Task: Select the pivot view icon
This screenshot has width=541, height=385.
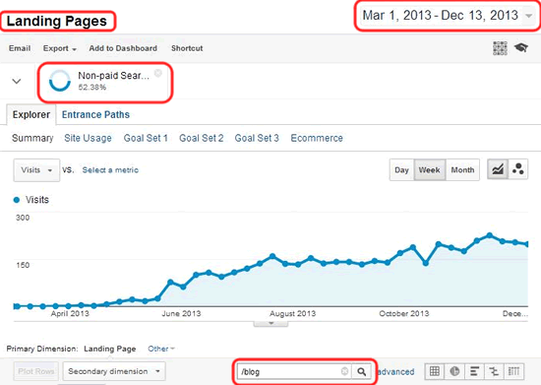Action: (x=513, y=371)
